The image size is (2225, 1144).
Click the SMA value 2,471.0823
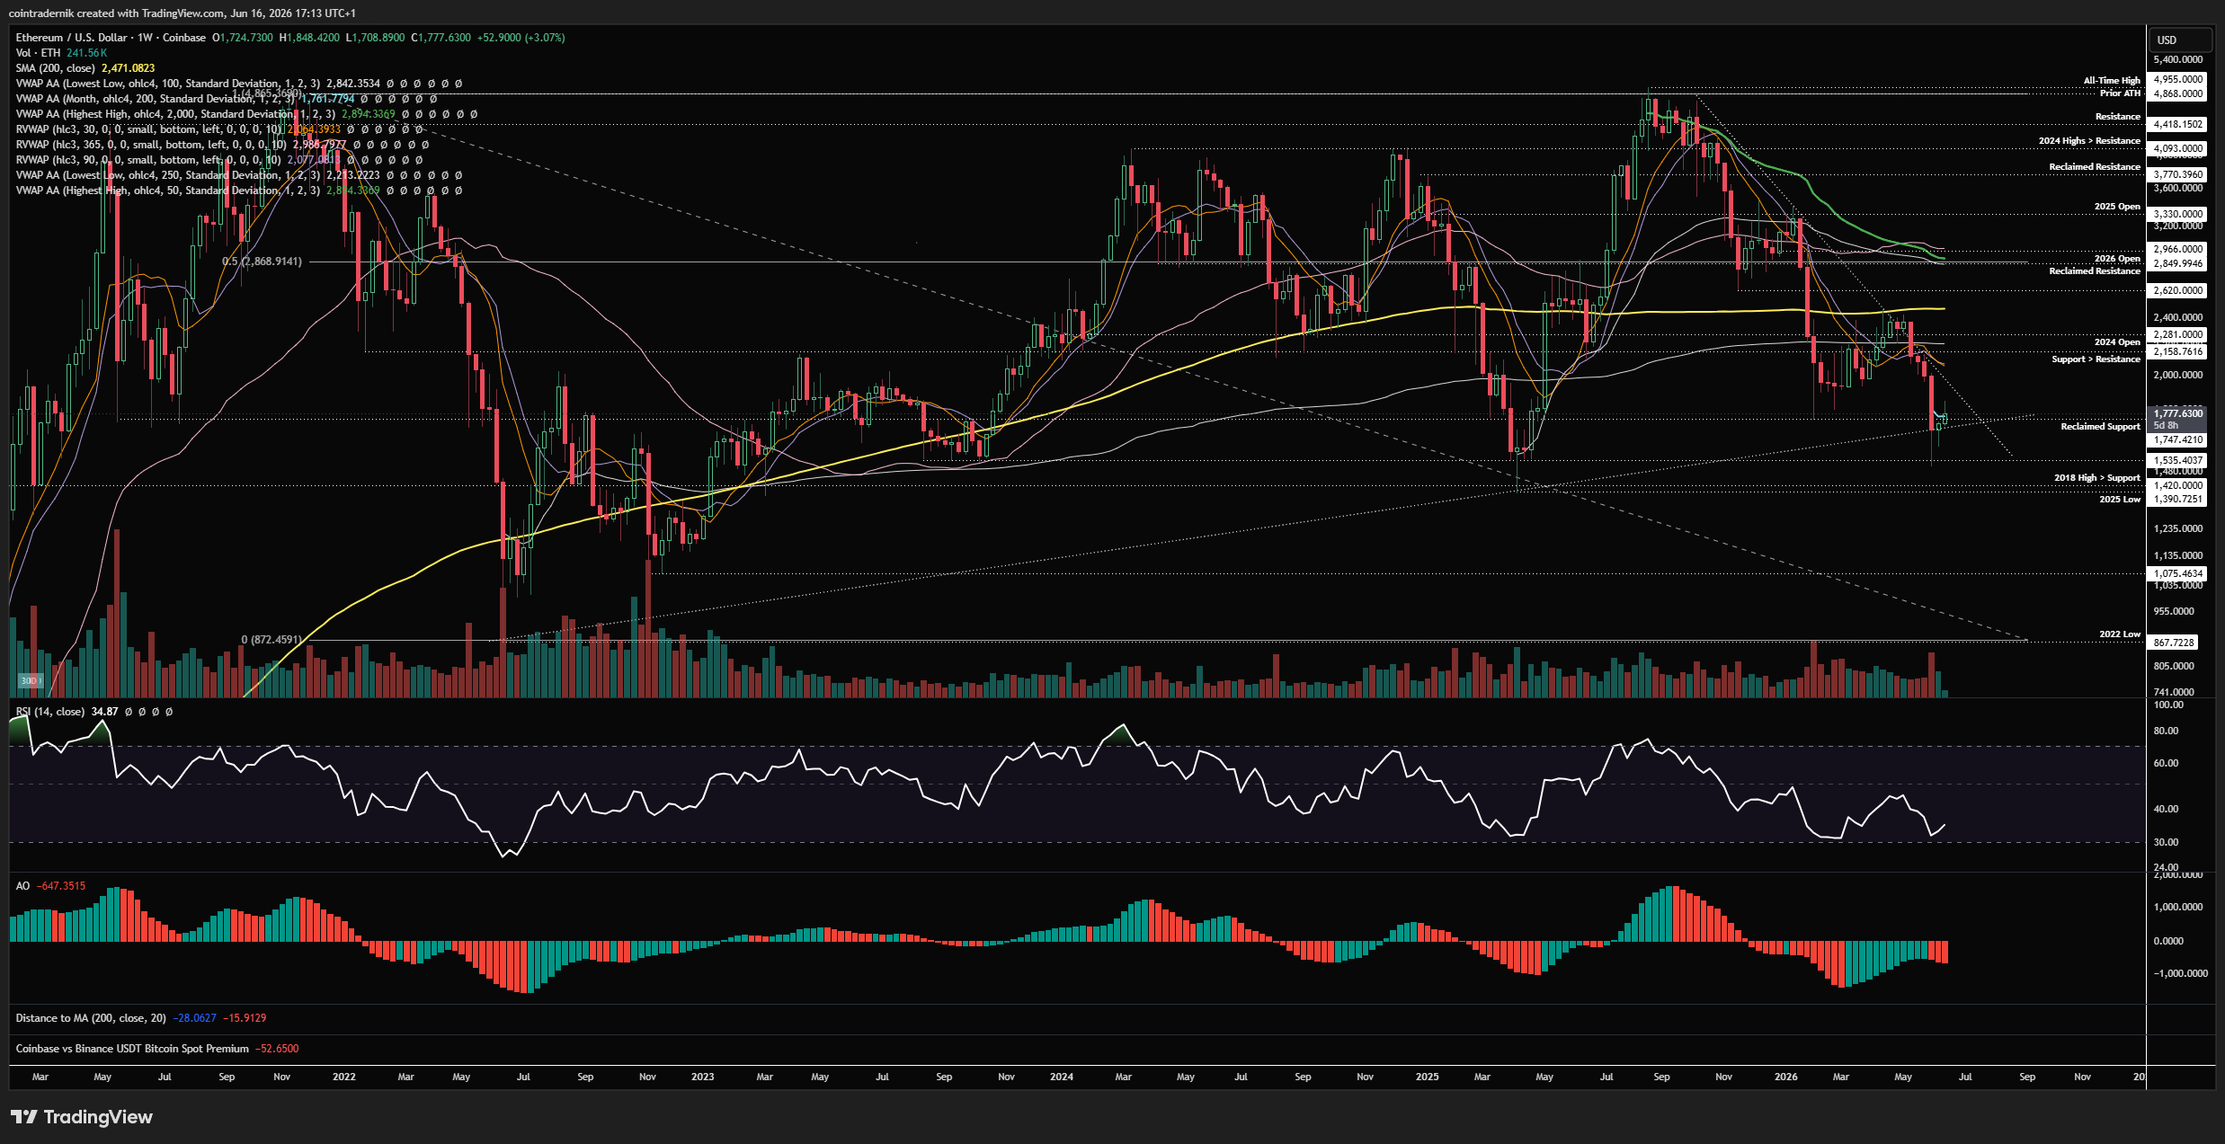tap(129, 68)
